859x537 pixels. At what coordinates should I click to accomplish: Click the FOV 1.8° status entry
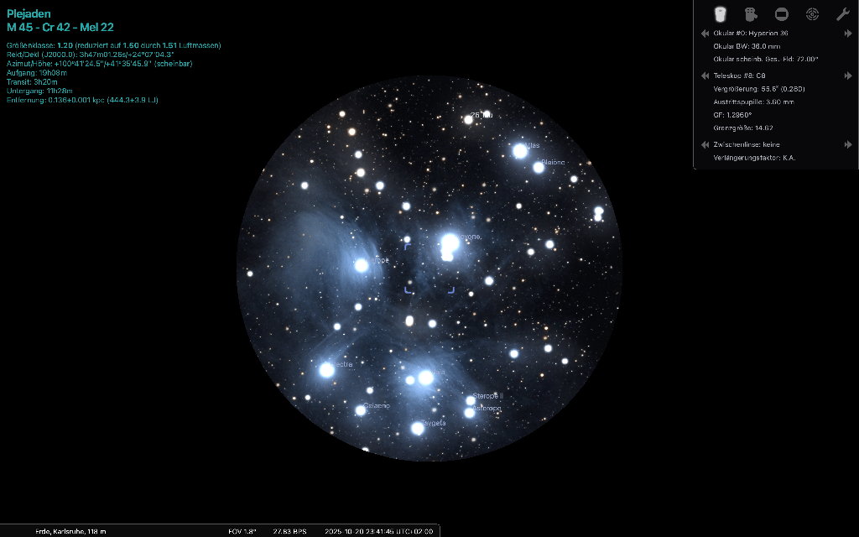[x=242, y=531]
